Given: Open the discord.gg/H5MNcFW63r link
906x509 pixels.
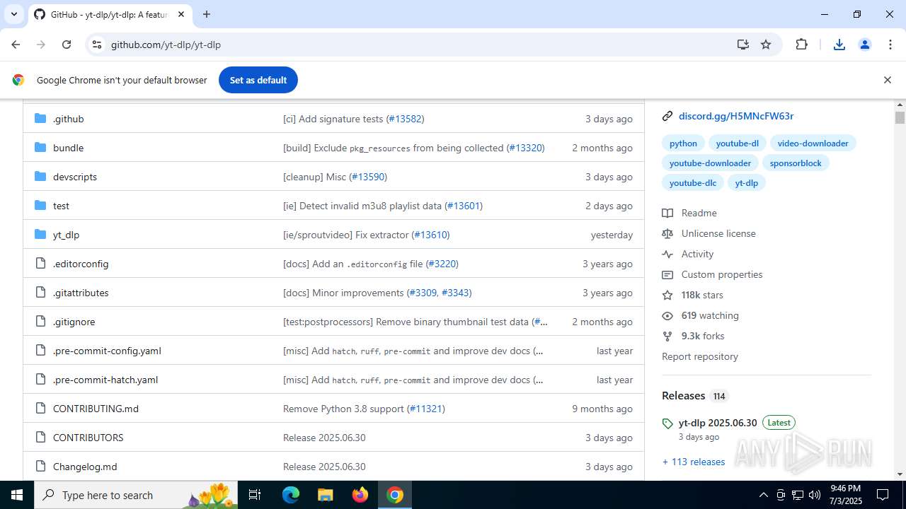Looking at the screenshot, I should click(736, 116).
